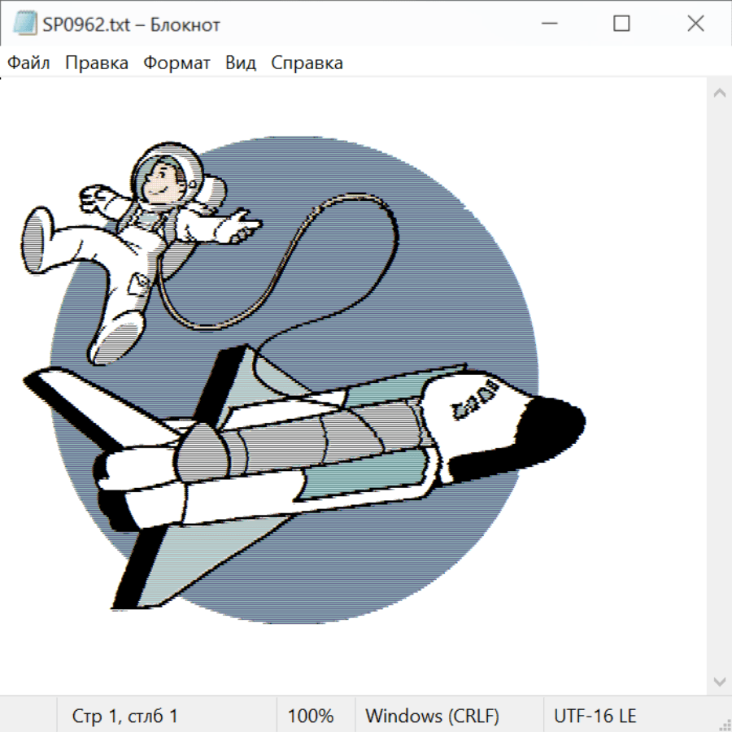732x732 pixels.
Task: Click the UTF-16 LE encoding field
Action: click(595, 717)
